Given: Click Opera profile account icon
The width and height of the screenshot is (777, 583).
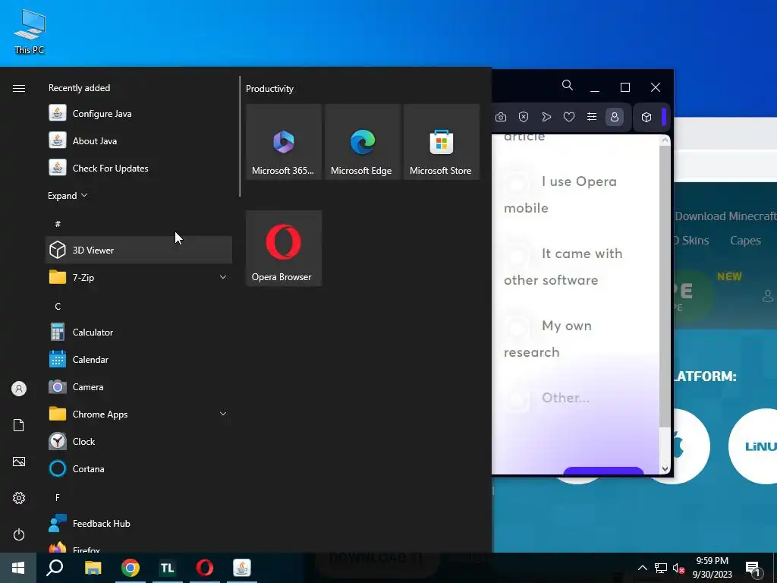Looking at the screenshot, I should (615, 117).
